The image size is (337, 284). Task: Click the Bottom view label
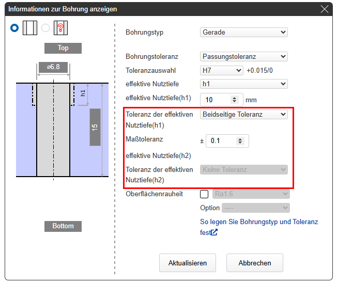[x=63, y=226]
